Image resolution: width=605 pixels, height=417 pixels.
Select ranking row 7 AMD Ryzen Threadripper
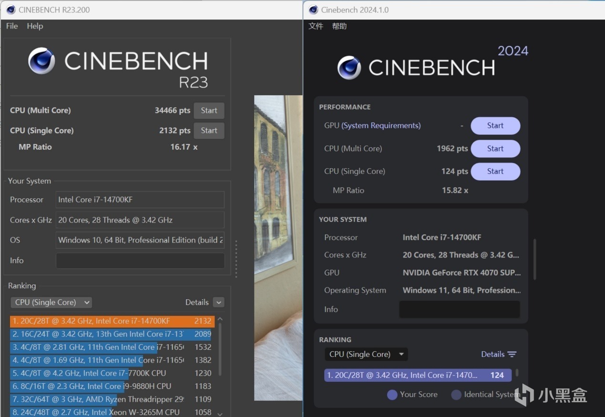112,399
